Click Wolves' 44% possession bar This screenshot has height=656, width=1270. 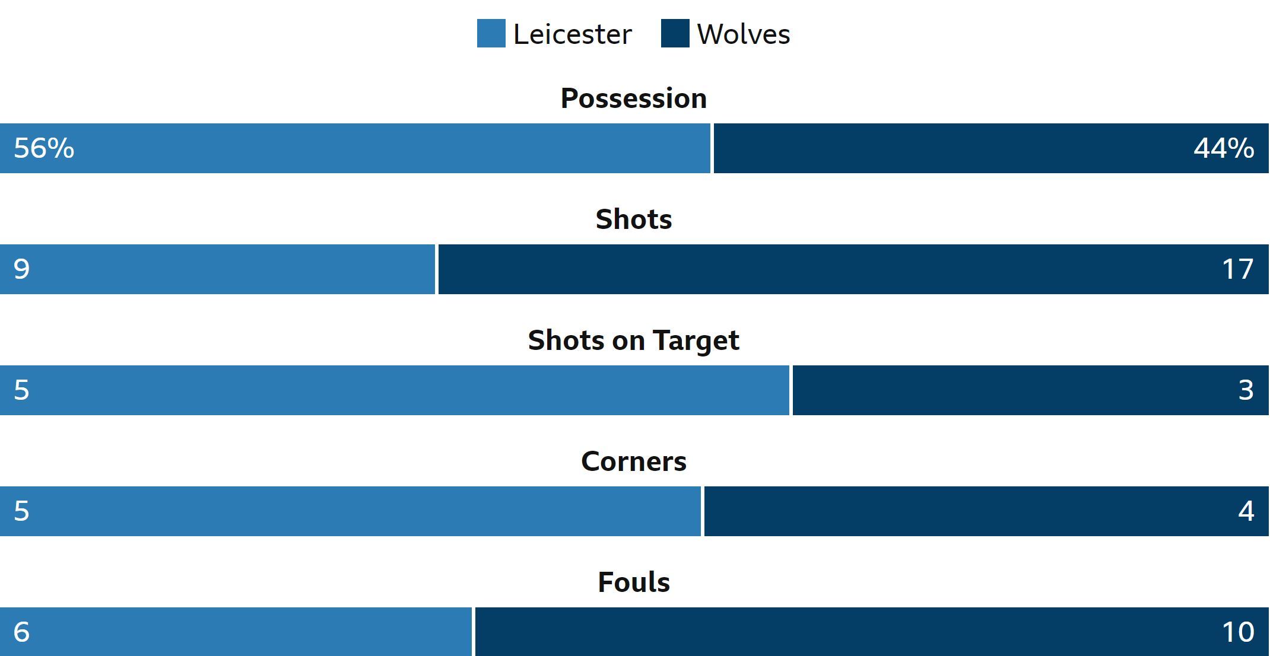tap(991, 148)
